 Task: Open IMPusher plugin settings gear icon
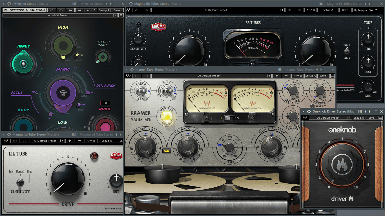point(9,4)
